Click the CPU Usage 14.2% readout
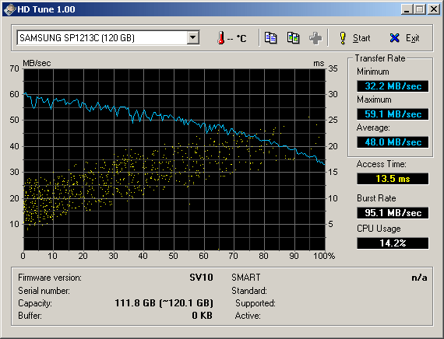444x339 pixels. [393, 243]
